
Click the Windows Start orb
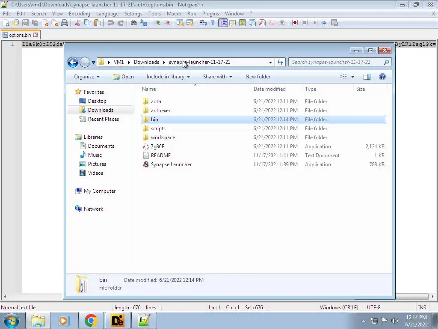11,320
